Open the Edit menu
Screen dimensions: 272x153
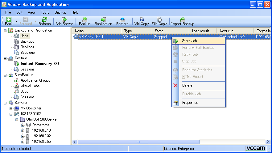tap(19, 12)
